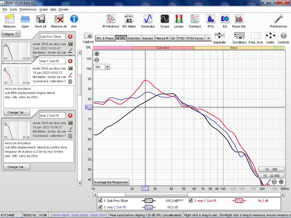The height and width of the screenshot is (218, 291).
Task: Set range with 10 .. 22 000 button
Action: [271, 176]
